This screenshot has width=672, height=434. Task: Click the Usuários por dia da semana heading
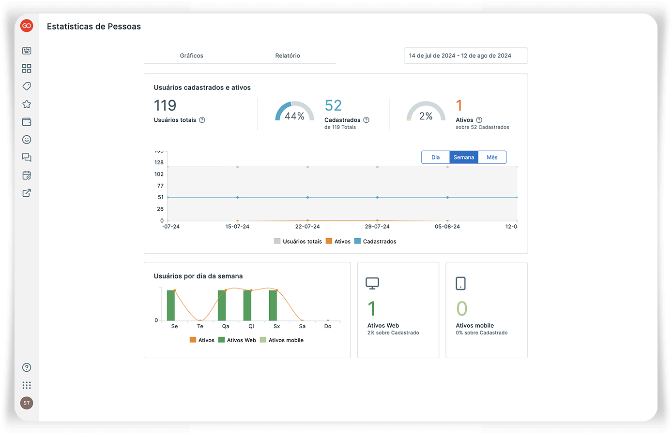199,276
